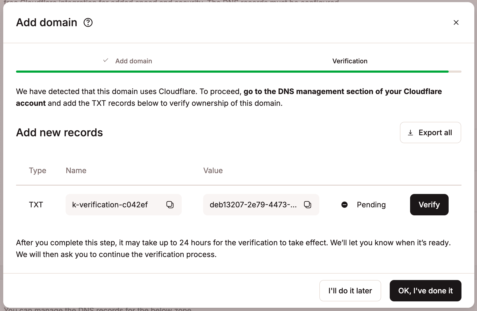The image size is (477, 311).
Task: Postpone verification with I'll do it later
Action: (x=350, y=291)
